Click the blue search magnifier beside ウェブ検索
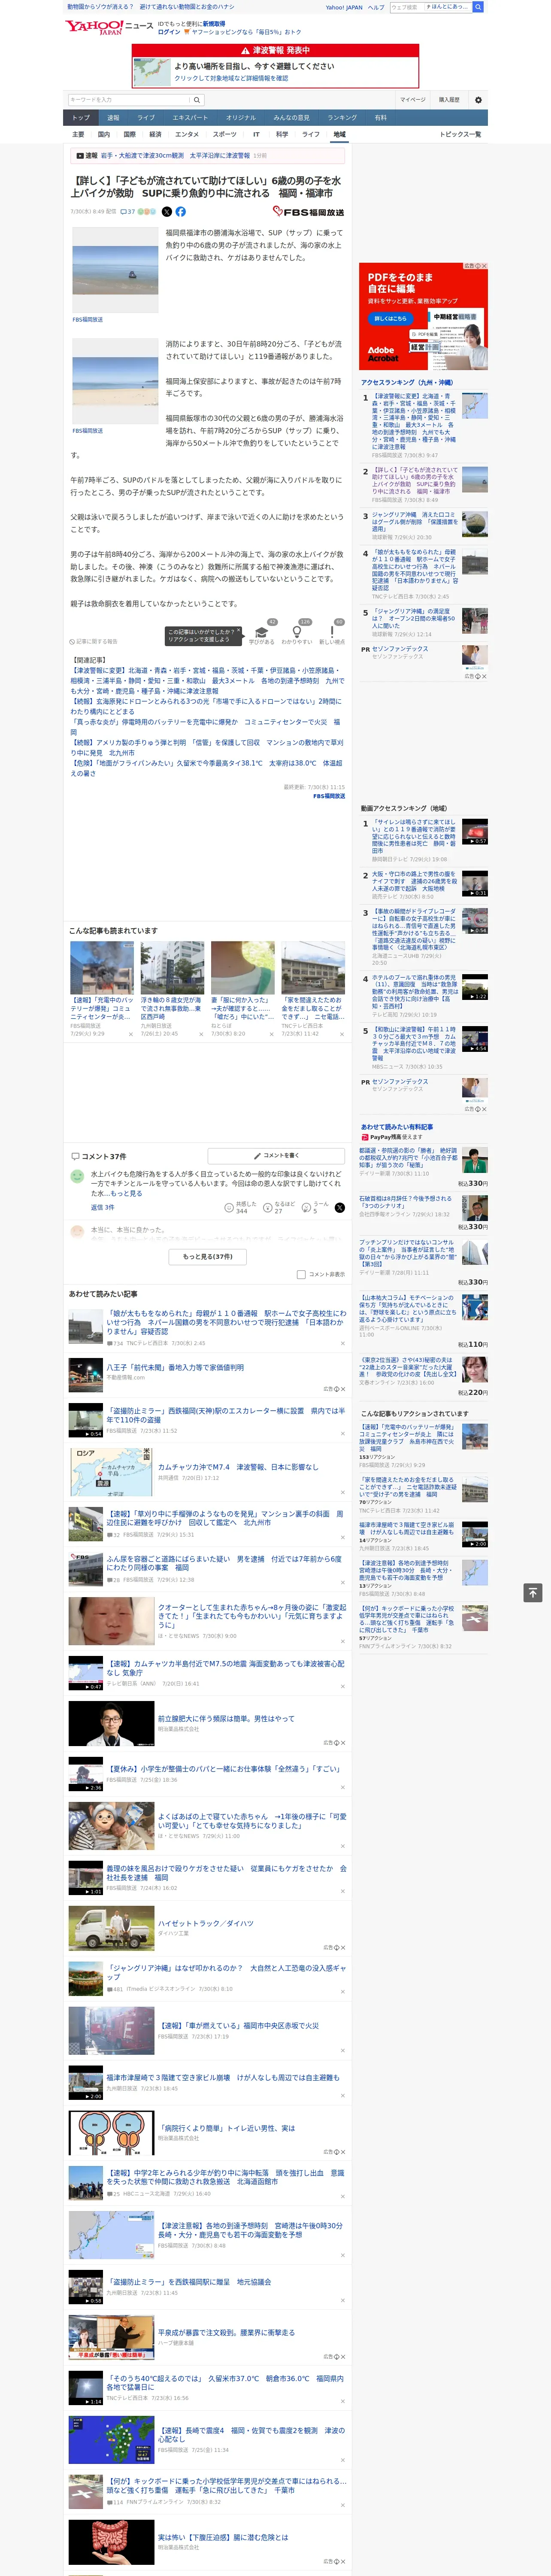This screenshot has height=2576, width=551. coord(478,7)
